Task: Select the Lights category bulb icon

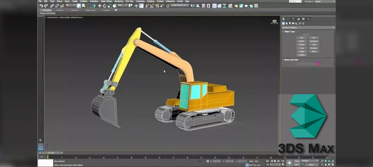Action: pos(290,23)
